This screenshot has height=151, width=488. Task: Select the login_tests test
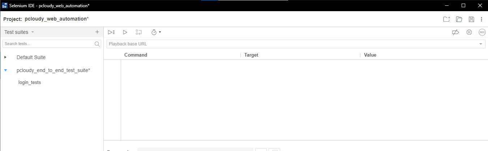[x=30, y=83]
